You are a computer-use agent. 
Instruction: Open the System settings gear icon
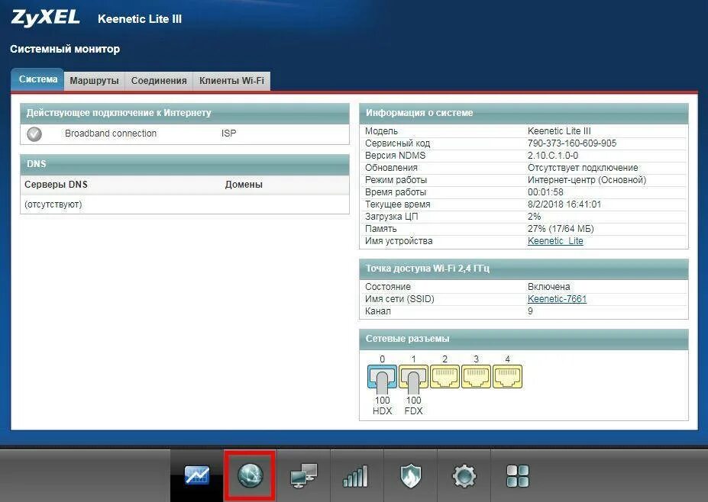[x=464, y=476]
